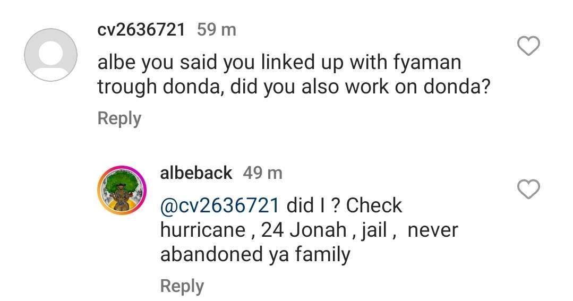Click the @cv2636721 mention in the reply
573x301 pixels.
point(219,205)
